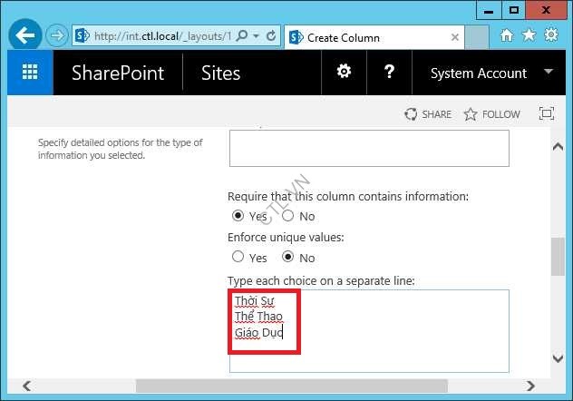Choose Yes for enforce unique values
Screen dimensions: 573x401
pos(238,257)
